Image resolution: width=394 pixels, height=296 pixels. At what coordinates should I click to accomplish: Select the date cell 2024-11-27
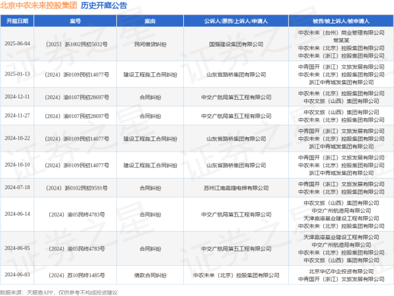pos(17,116)
